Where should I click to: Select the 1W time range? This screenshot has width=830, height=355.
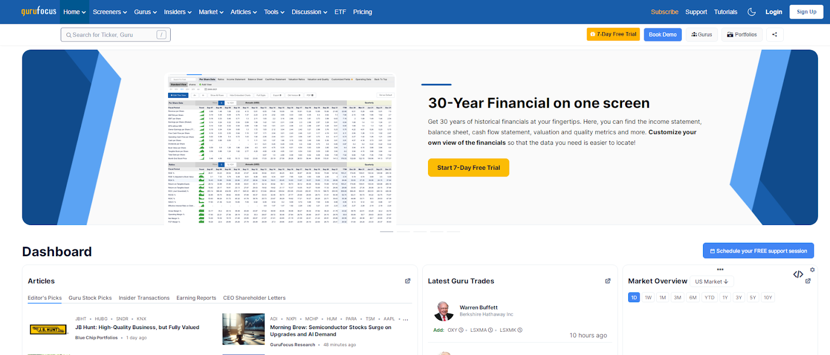click(x=648, y=298)
